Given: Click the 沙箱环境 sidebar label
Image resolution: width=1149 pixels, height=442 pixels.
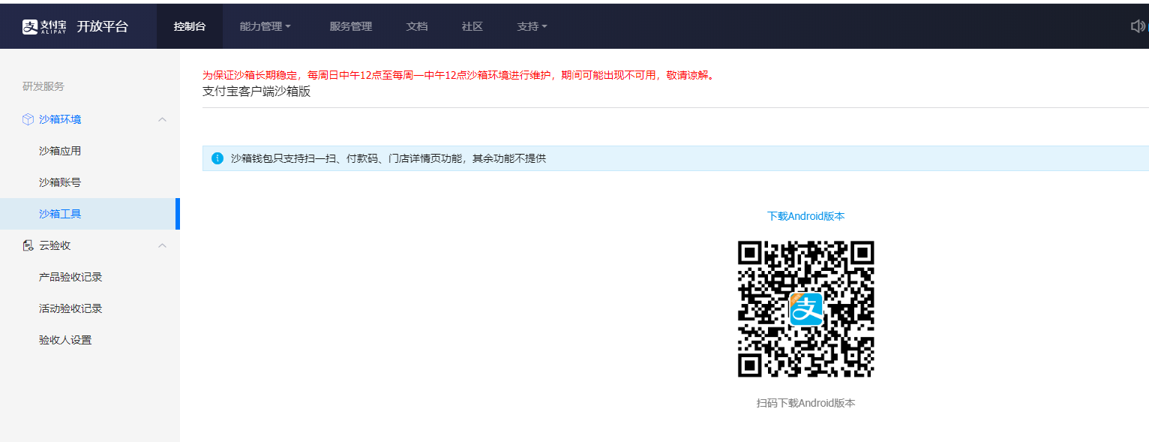Looking at the screenshot, I should 60,119.
